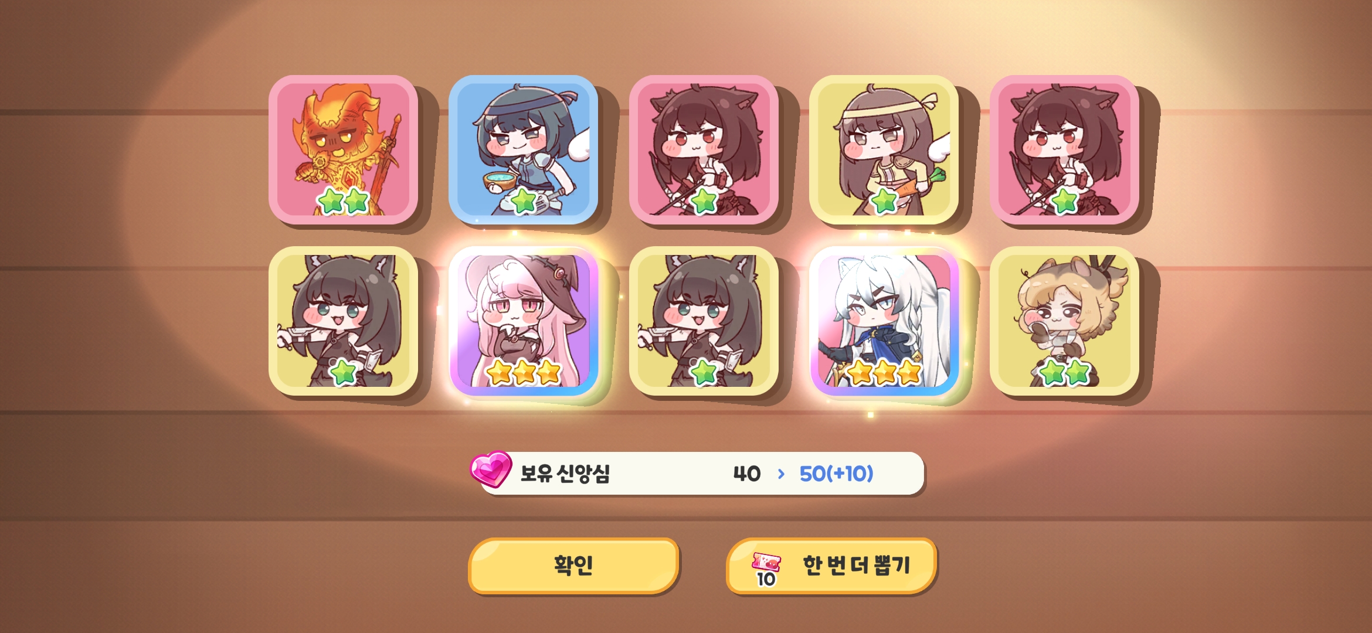Tap the pink heart gem icon

point(491,469)
